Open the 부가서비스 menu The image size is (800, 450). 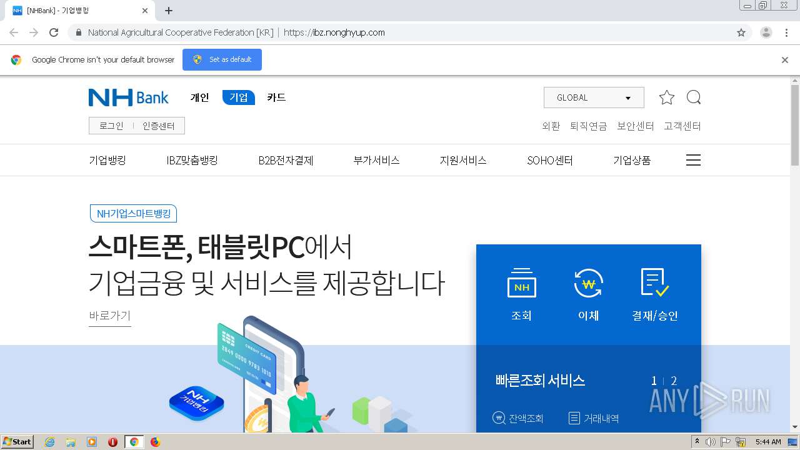376,161
